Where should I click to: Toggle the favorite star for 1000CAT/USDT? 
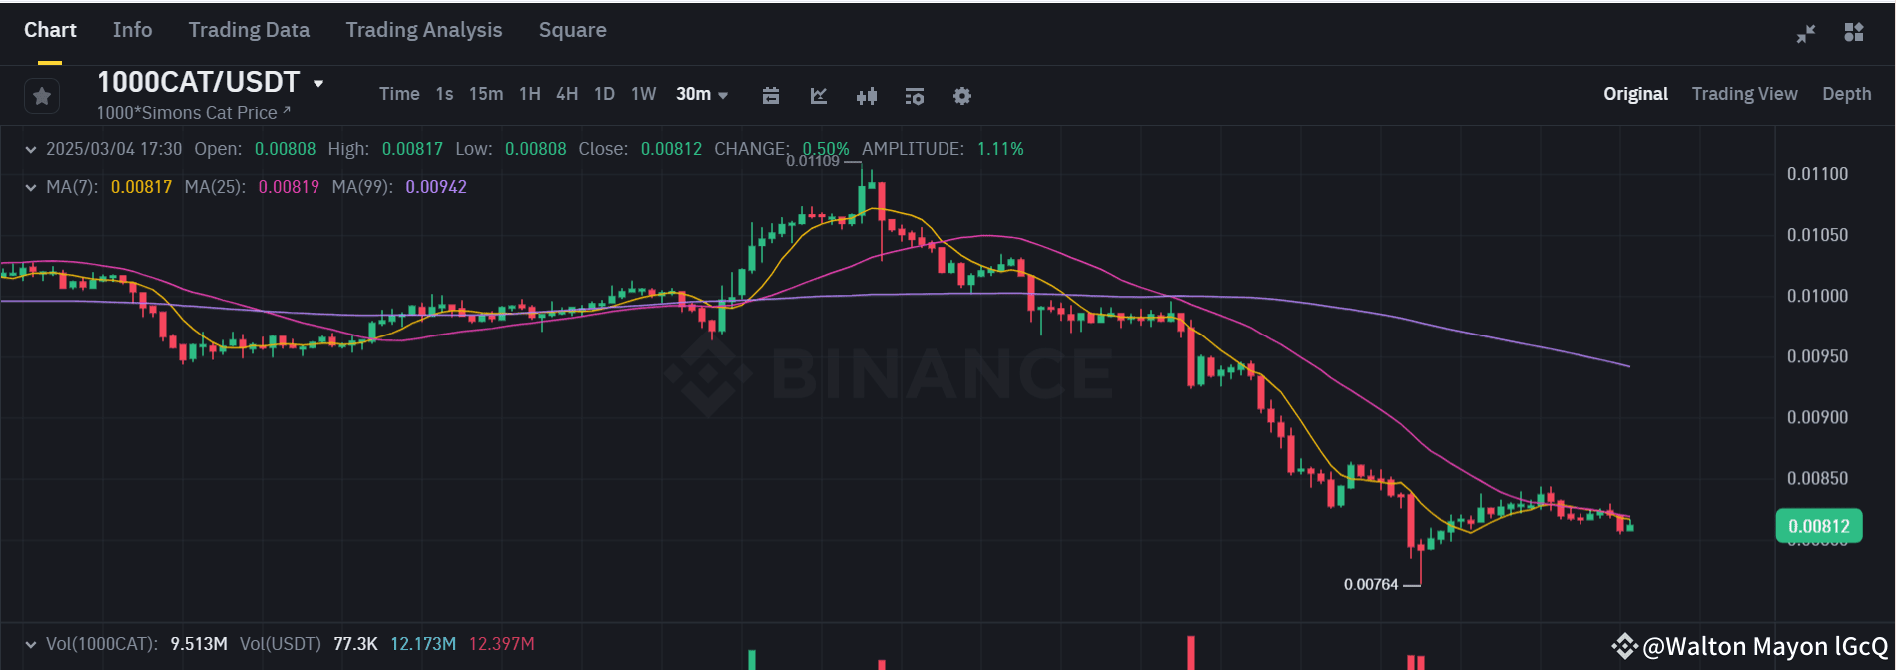coord(42,95)
